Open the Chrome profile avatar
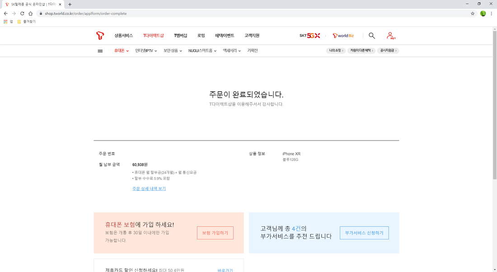Screen dimensions: 497x272 pyautogui.click(x=483, y=13)
